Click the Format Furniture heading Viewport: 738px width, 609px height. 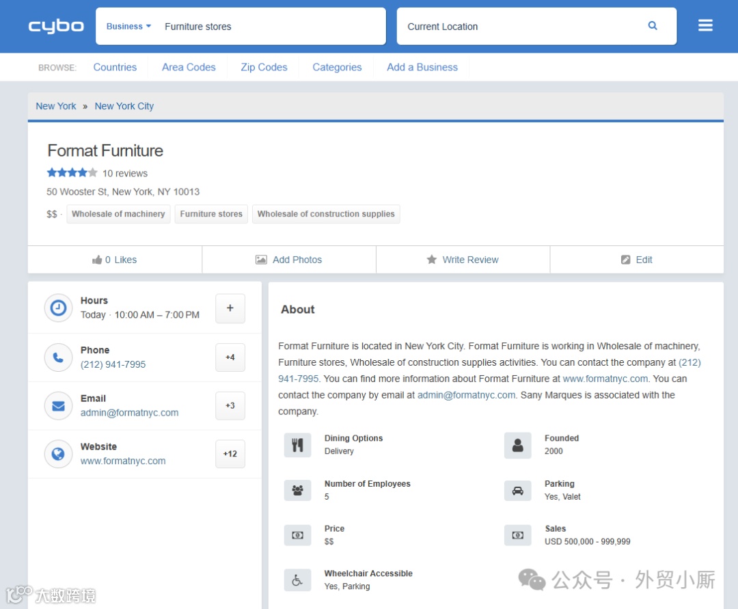(105, 151)
